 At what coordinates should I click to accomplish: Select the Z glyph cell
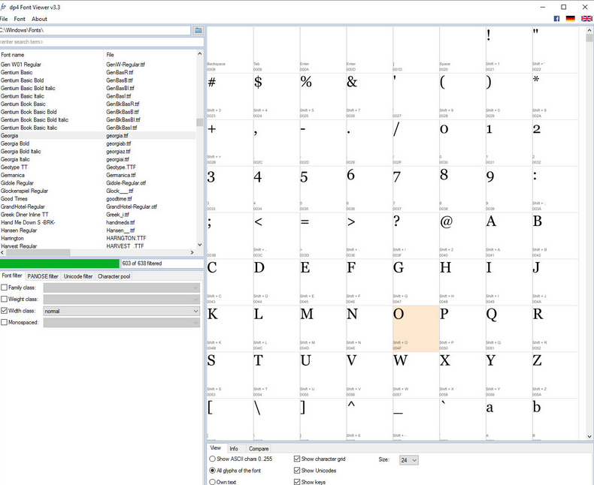click(x=556, y=375)
